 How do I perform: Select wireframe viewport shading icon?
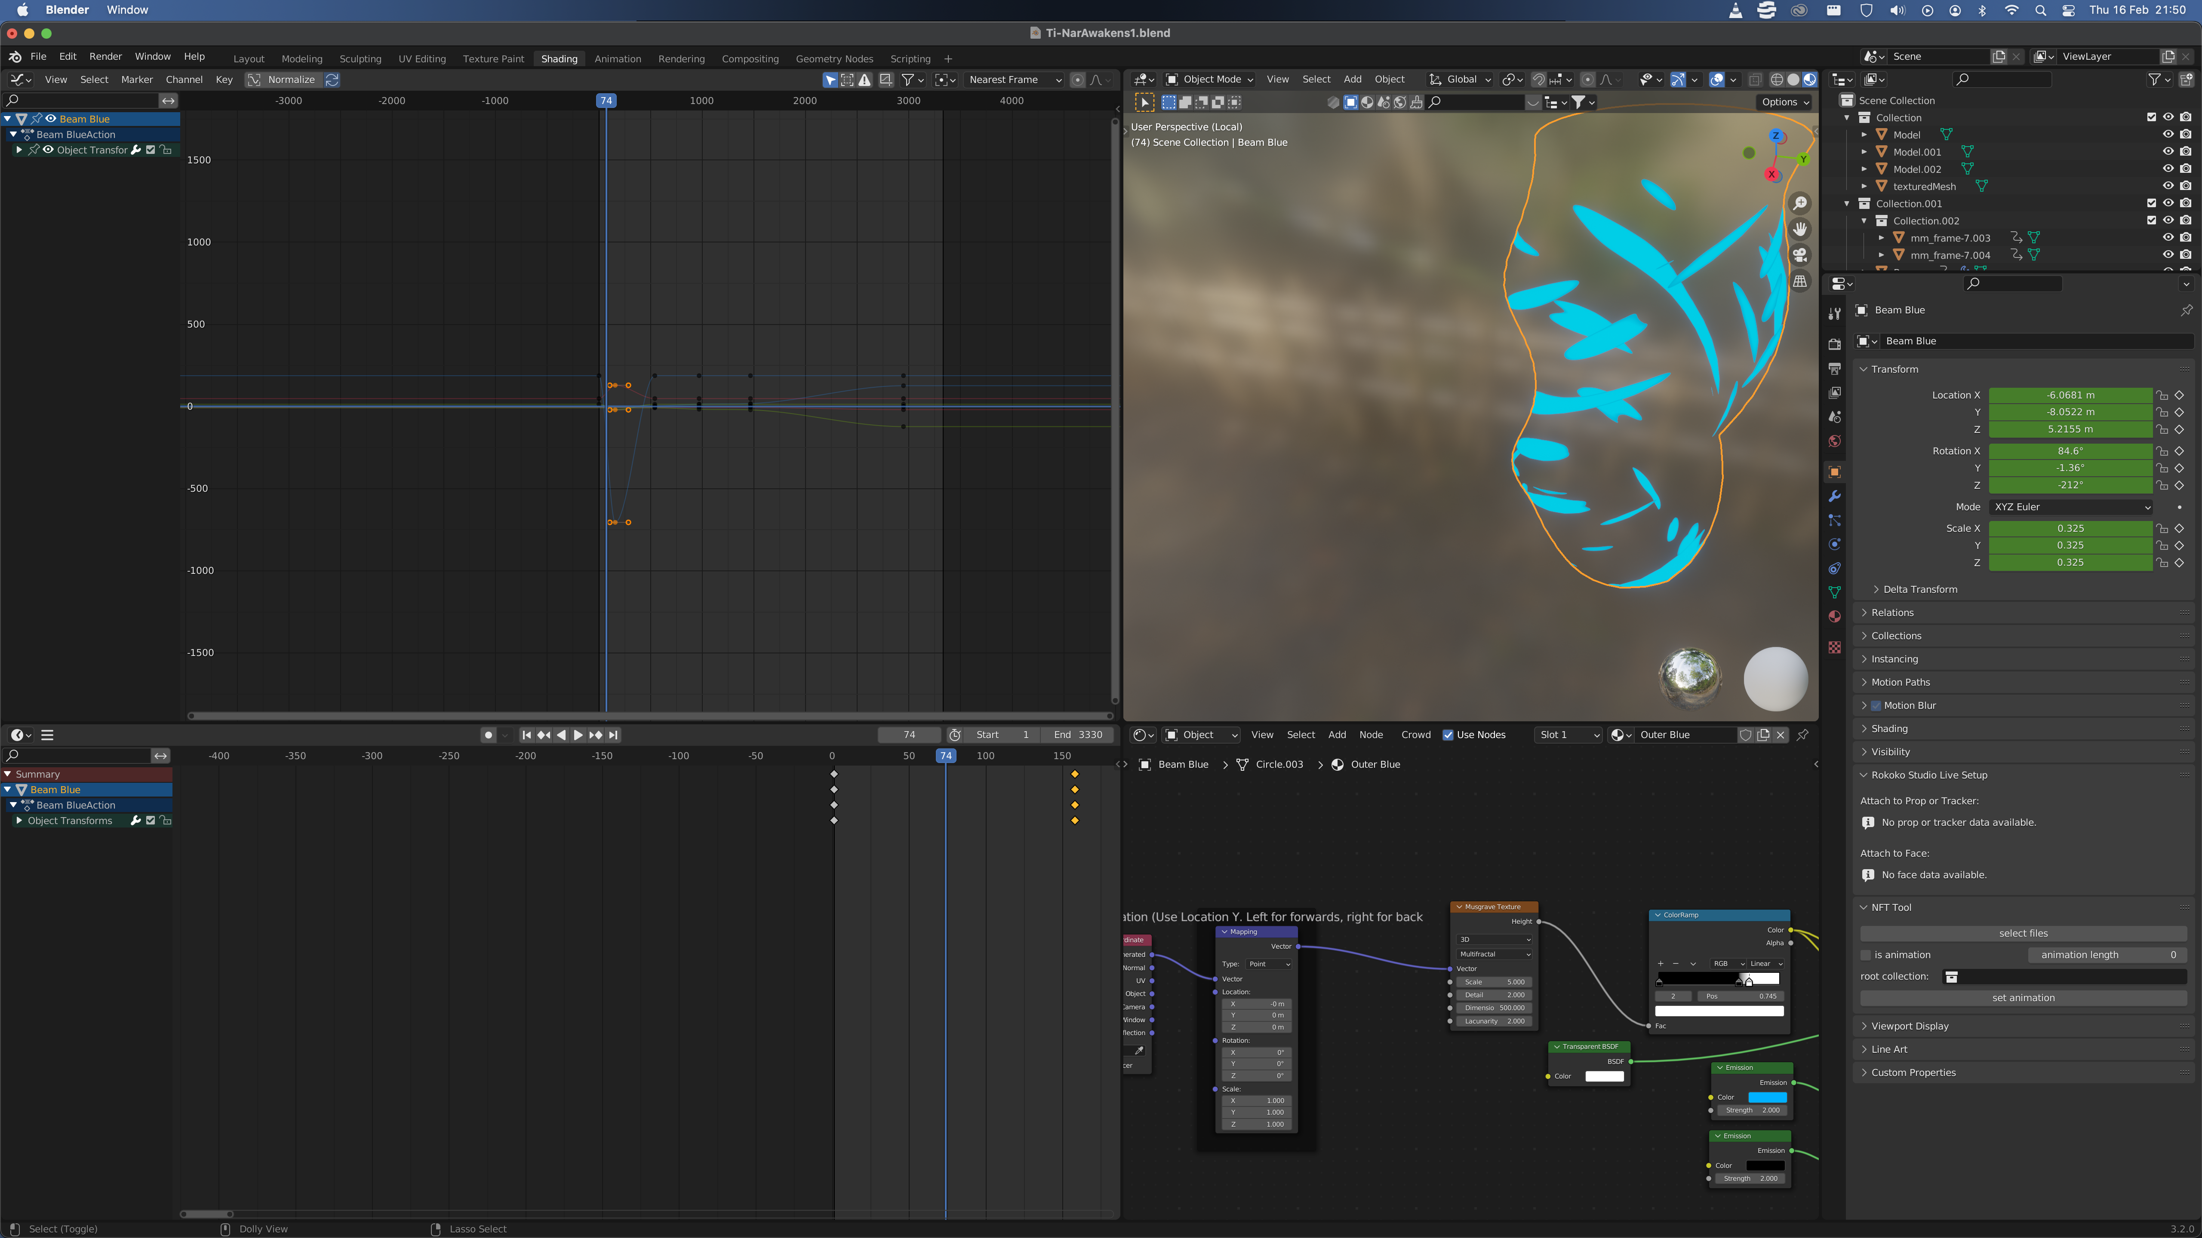click(1776, 80)
